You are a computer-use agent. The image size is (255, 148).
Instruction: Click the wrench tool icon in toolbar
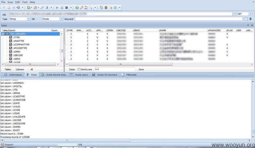point(42,8)
